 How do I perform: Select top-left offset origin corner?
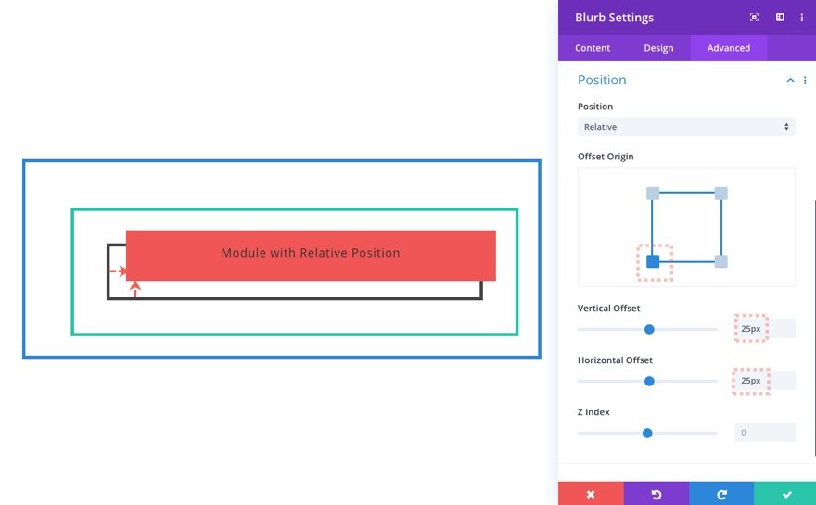[x=653, y=194]
